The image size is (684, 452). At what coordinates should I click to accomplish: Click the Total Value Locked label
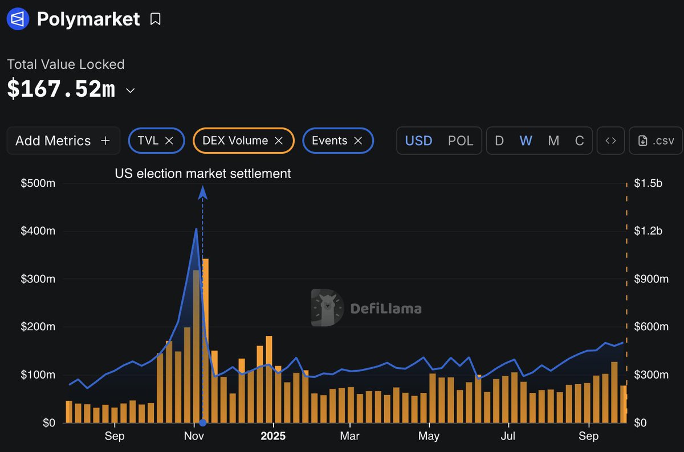(x=66, y=64)
